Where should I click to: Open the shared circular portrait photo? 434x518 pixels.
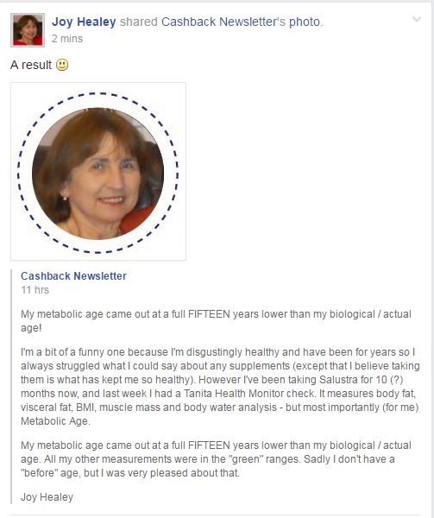pos(98,174)
